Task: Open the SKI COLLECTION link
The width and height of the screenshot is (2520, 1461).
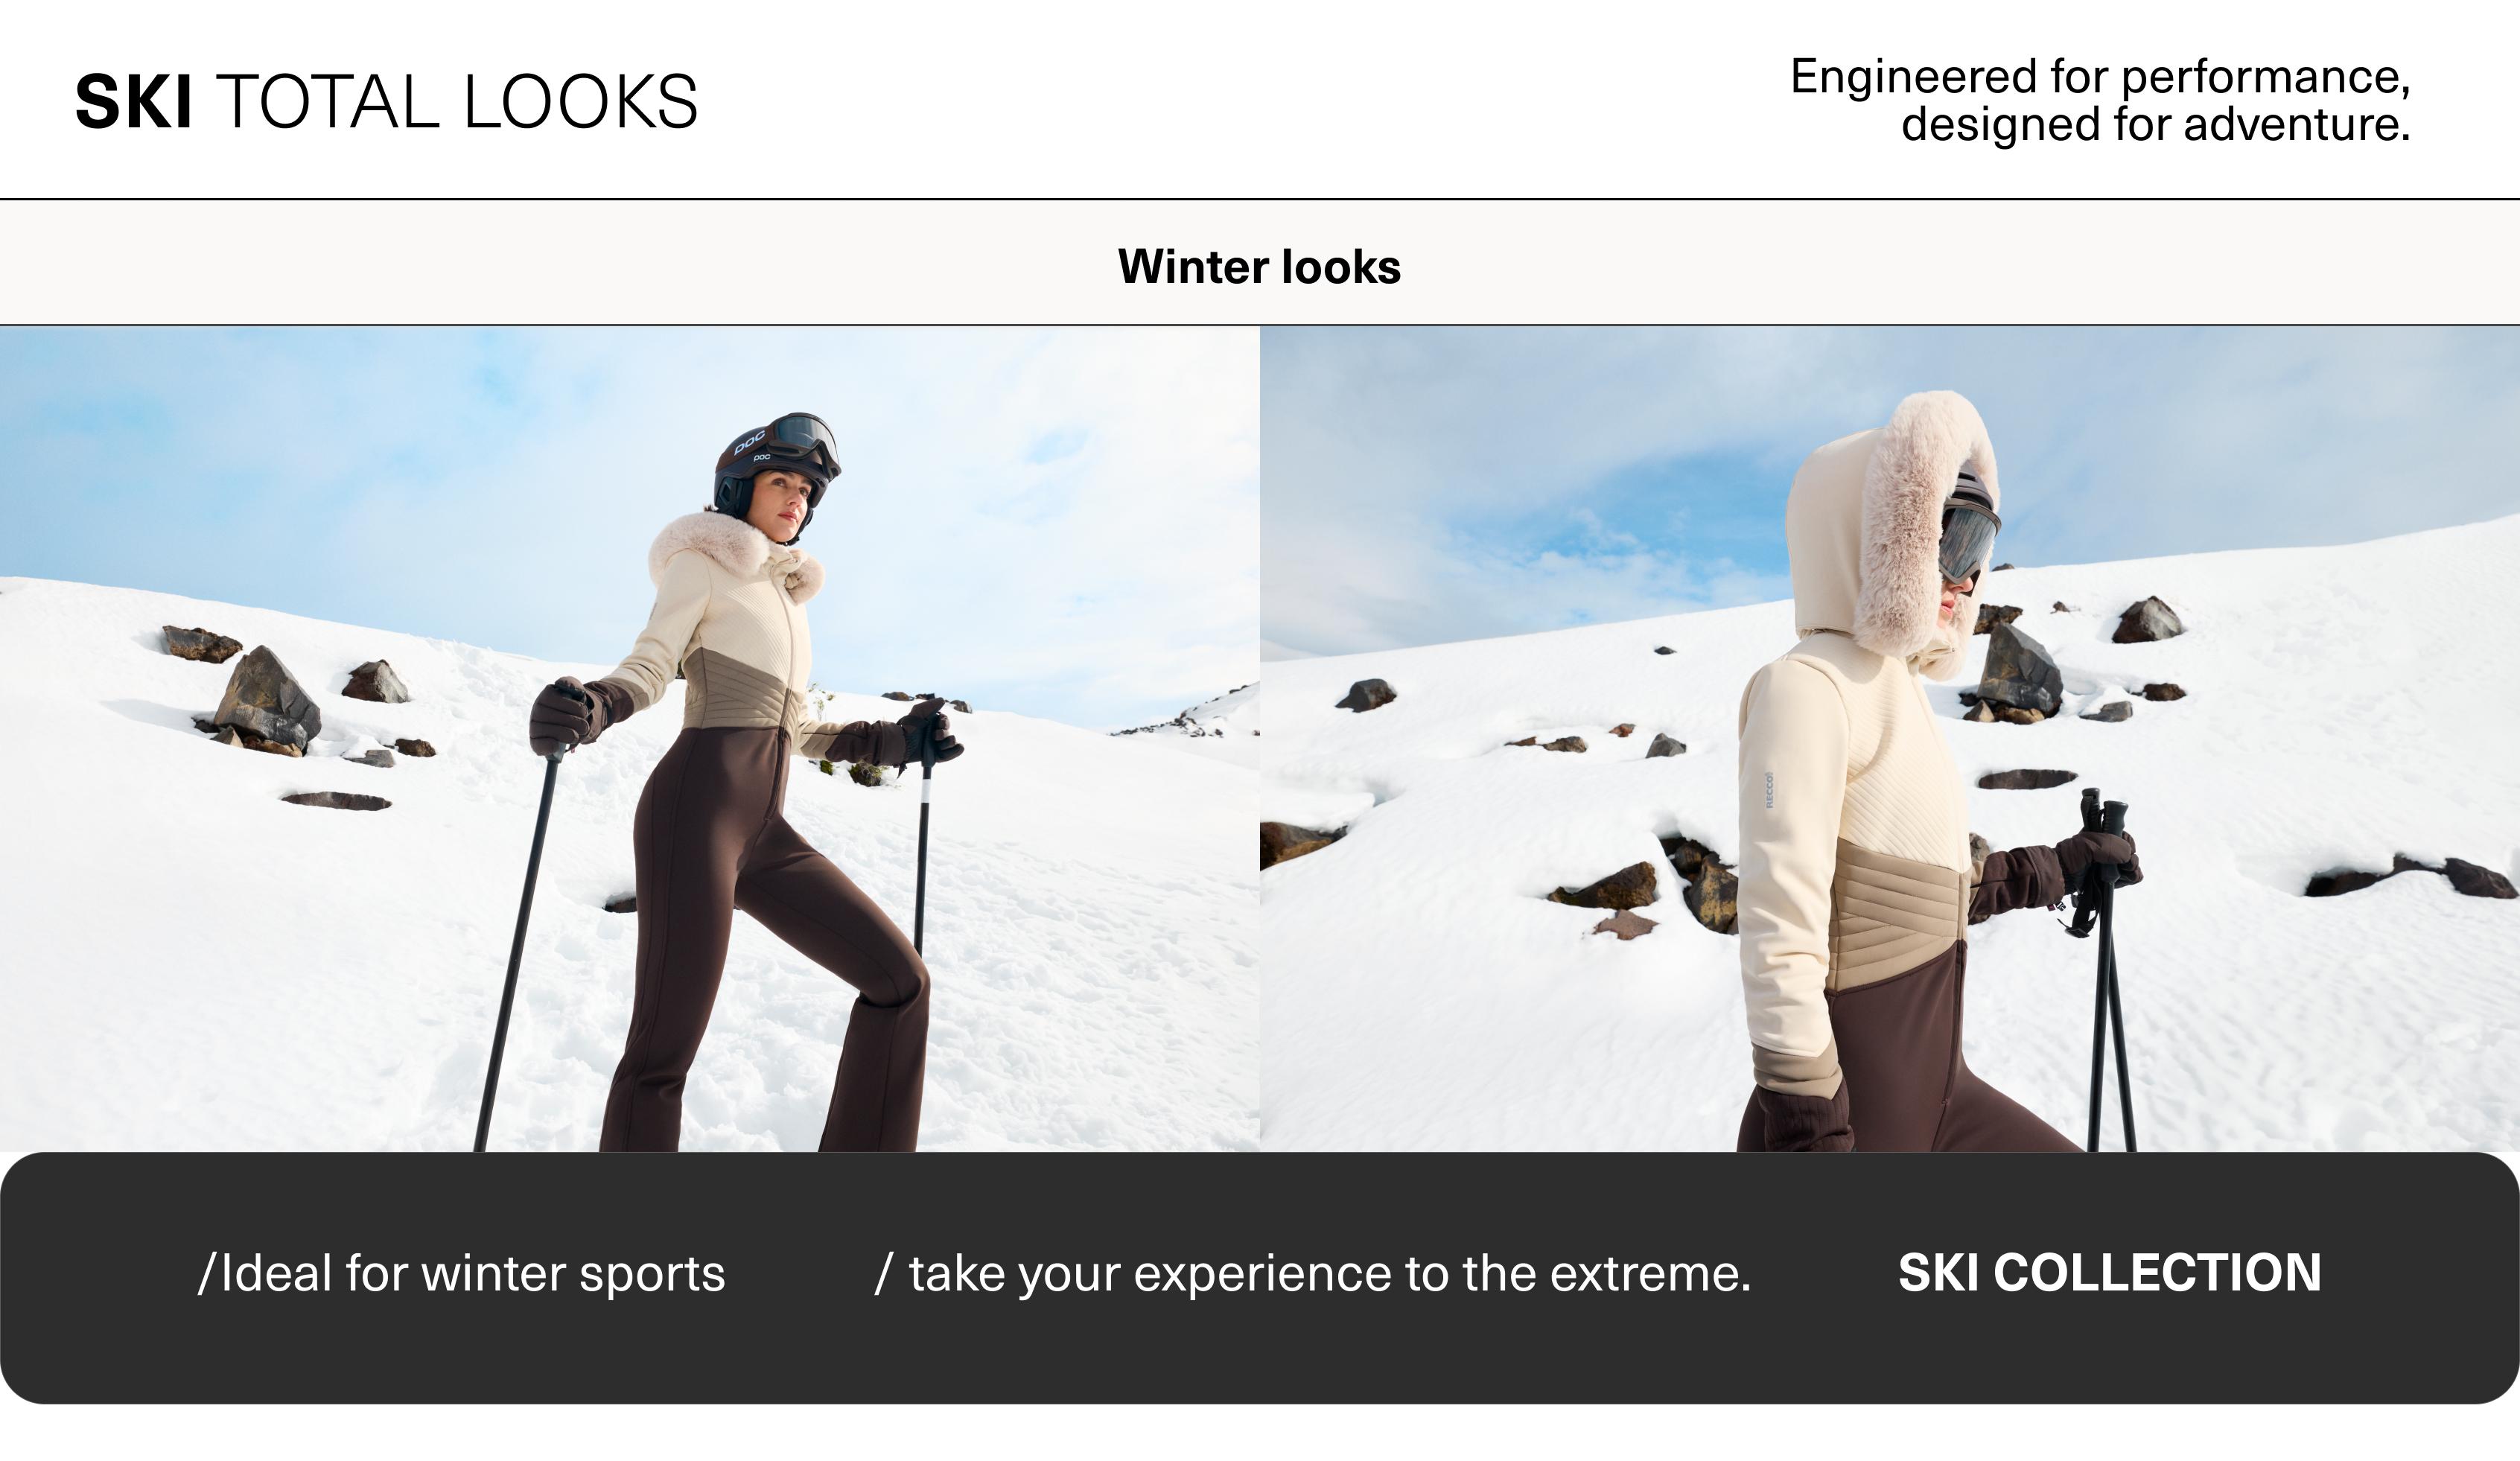Action: click(x=2109, y=1273)
